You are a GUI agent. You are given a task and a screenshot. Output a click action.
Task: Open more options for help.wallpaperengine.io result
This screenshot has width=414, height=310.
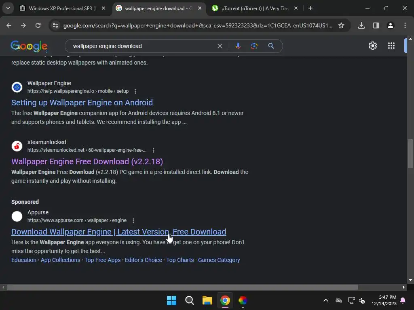[x=135, y=91]
